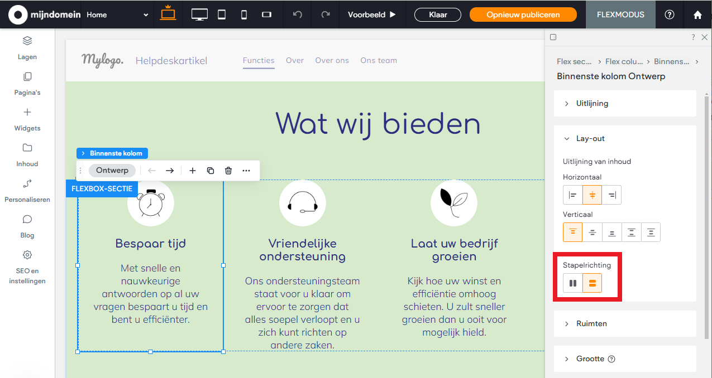The height and width of the screenshot is (378, 712).
Task: Open the Widgets panel in the sidebar
Action: 27,119
